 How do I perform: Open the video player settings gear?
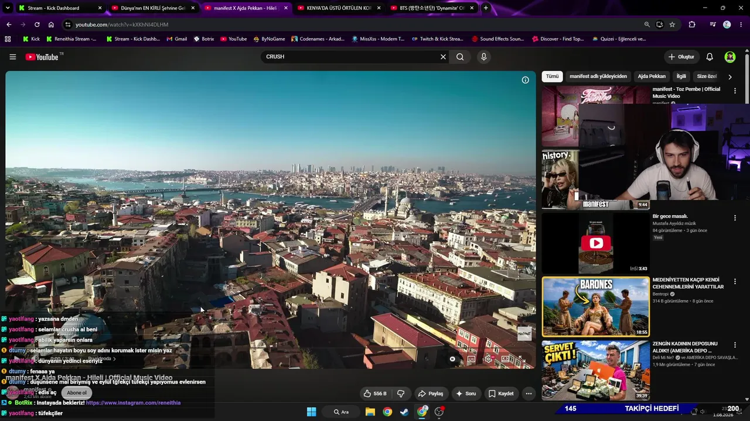pyautogui.click(x=488, y=359)
